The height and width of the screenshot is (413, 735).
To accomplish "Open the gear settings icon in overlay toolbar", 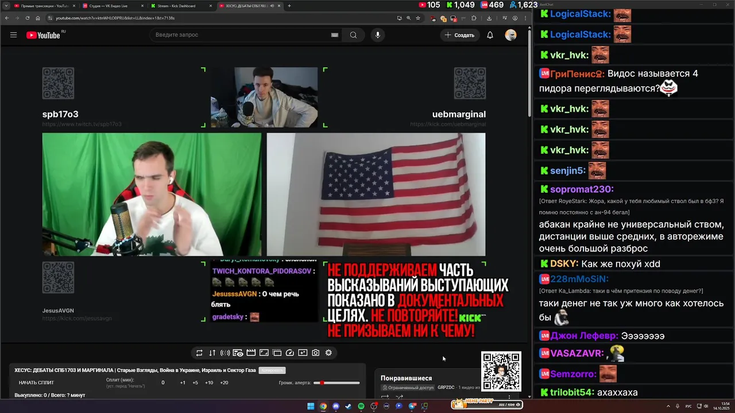I will tap(328, 353).
